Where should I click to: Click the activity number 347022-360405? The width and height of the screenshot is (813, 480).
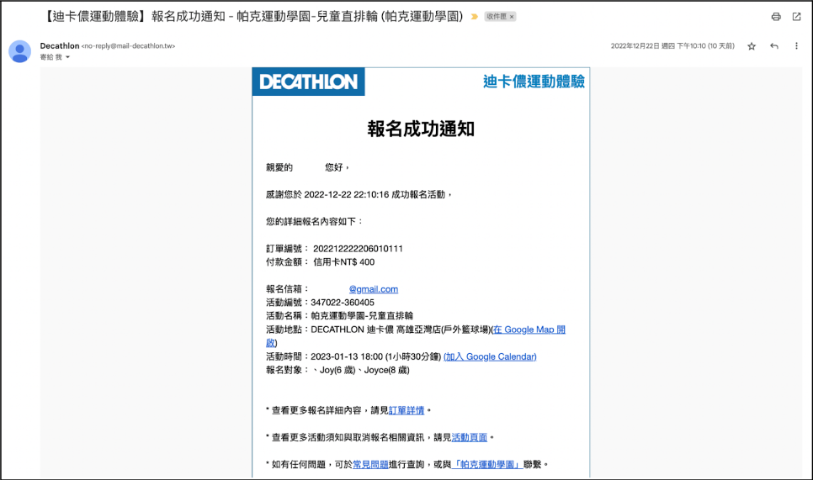pyautogui.click(x=343, y=303)
